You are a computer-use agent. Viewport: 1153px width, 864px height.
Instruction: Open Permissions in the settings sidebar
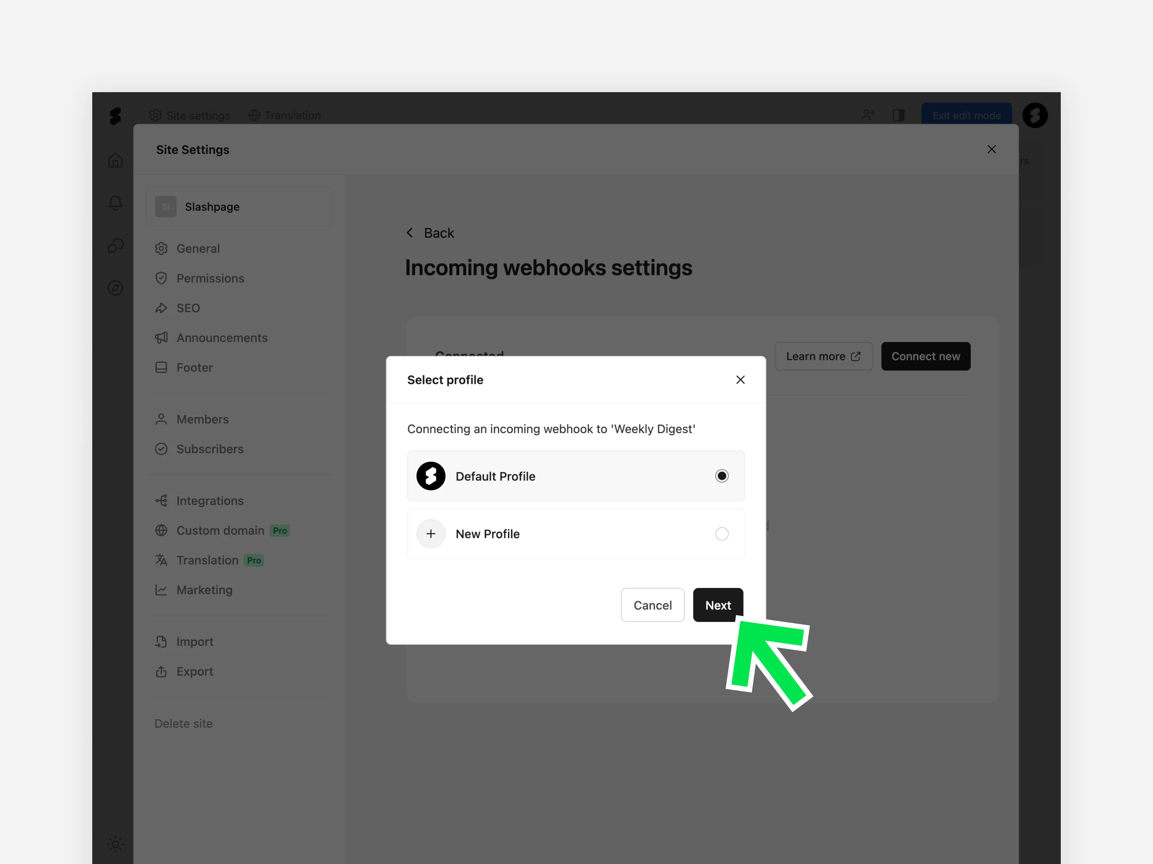(209, 278)
